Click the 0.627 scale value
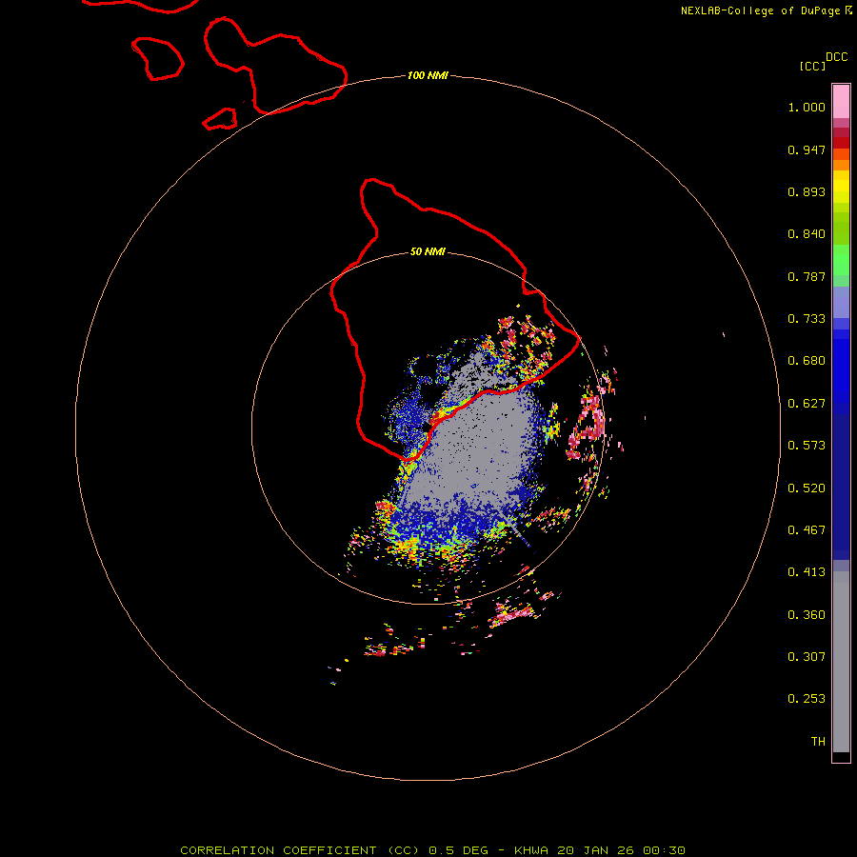Screen dimensions: 857x857 pos(807,404)
